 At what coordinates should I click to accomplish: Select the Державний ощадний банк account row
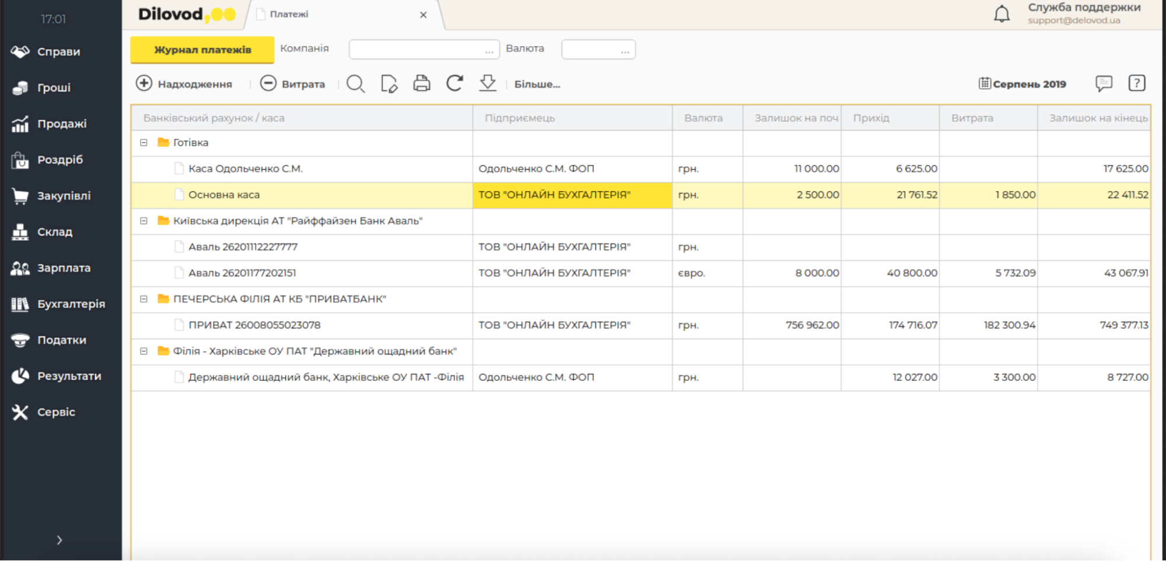click(x=640, y=378)
